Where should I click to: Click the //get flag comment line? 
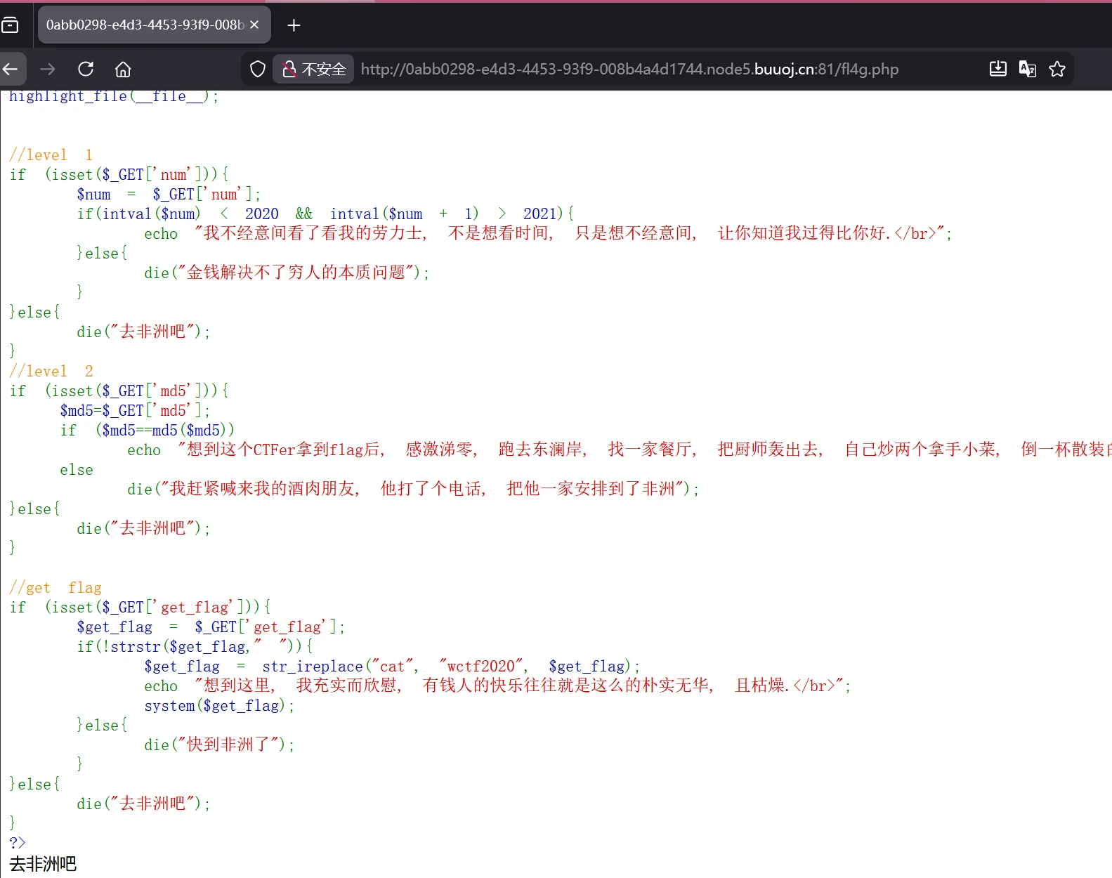(x=55, y=587)
